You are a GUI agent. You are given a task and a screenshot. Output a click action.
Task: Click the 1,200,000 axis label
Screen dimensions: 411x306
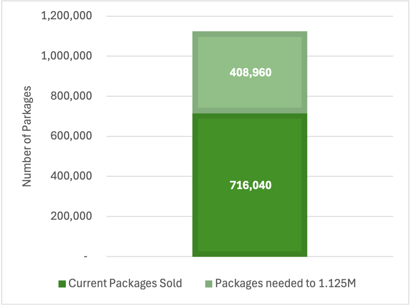[66, 16]
